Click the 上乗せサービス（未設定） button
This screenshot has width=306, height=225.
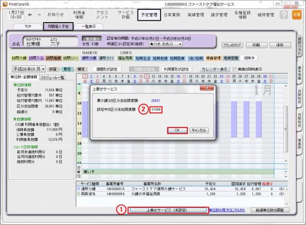(x=168, y=210)
